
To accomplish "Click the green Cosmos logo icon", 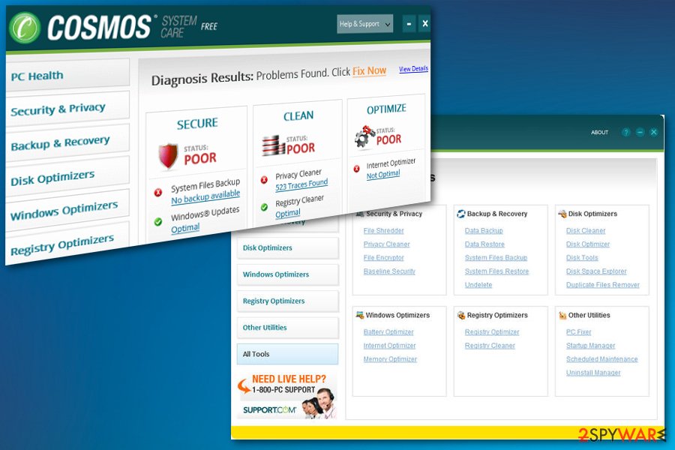I will click(x=25, y=28).
